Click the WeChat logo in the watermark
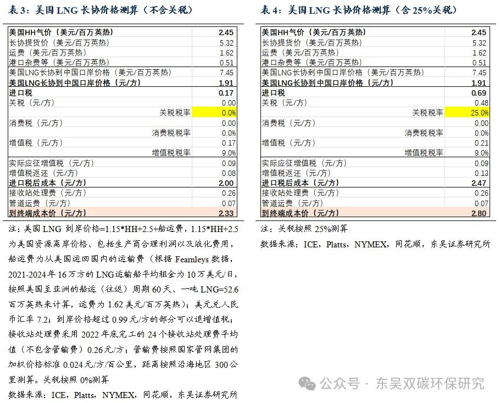Screen dimensions: 500x403 coord(307,383)
